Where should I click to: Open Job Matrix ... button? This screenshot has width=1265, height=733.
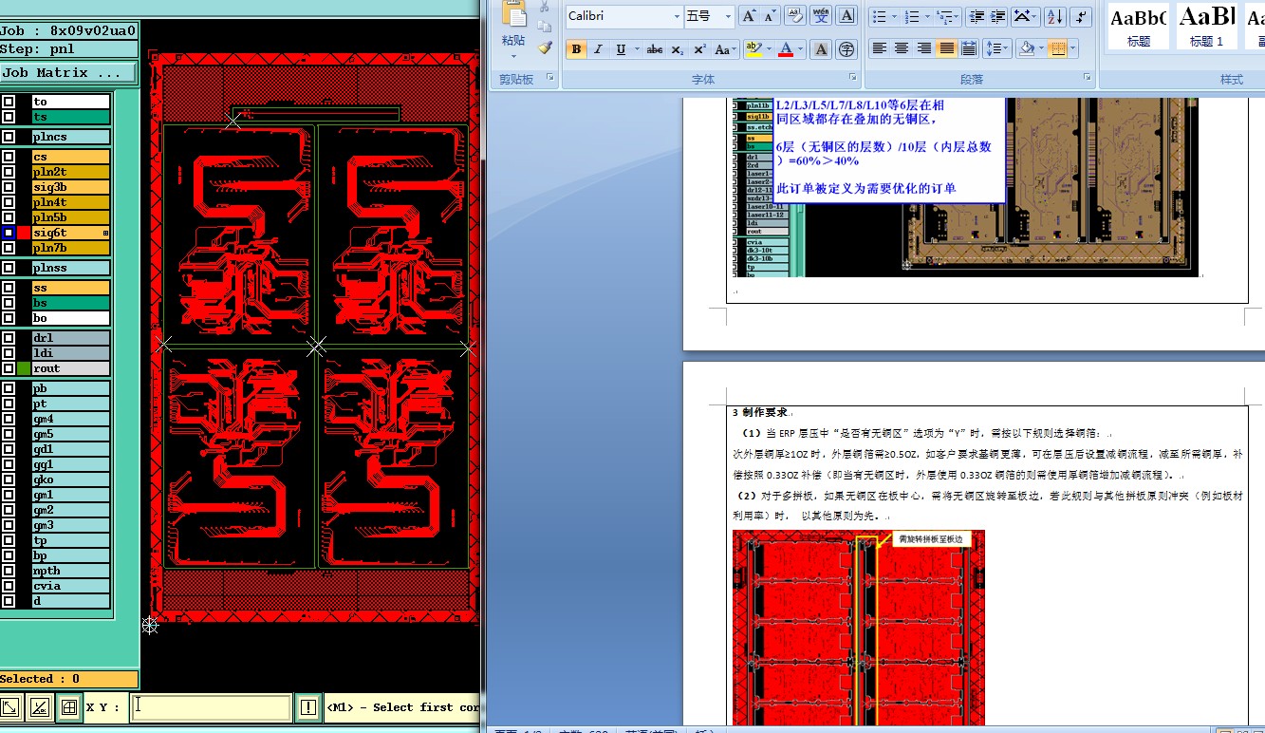coord(68,73)
